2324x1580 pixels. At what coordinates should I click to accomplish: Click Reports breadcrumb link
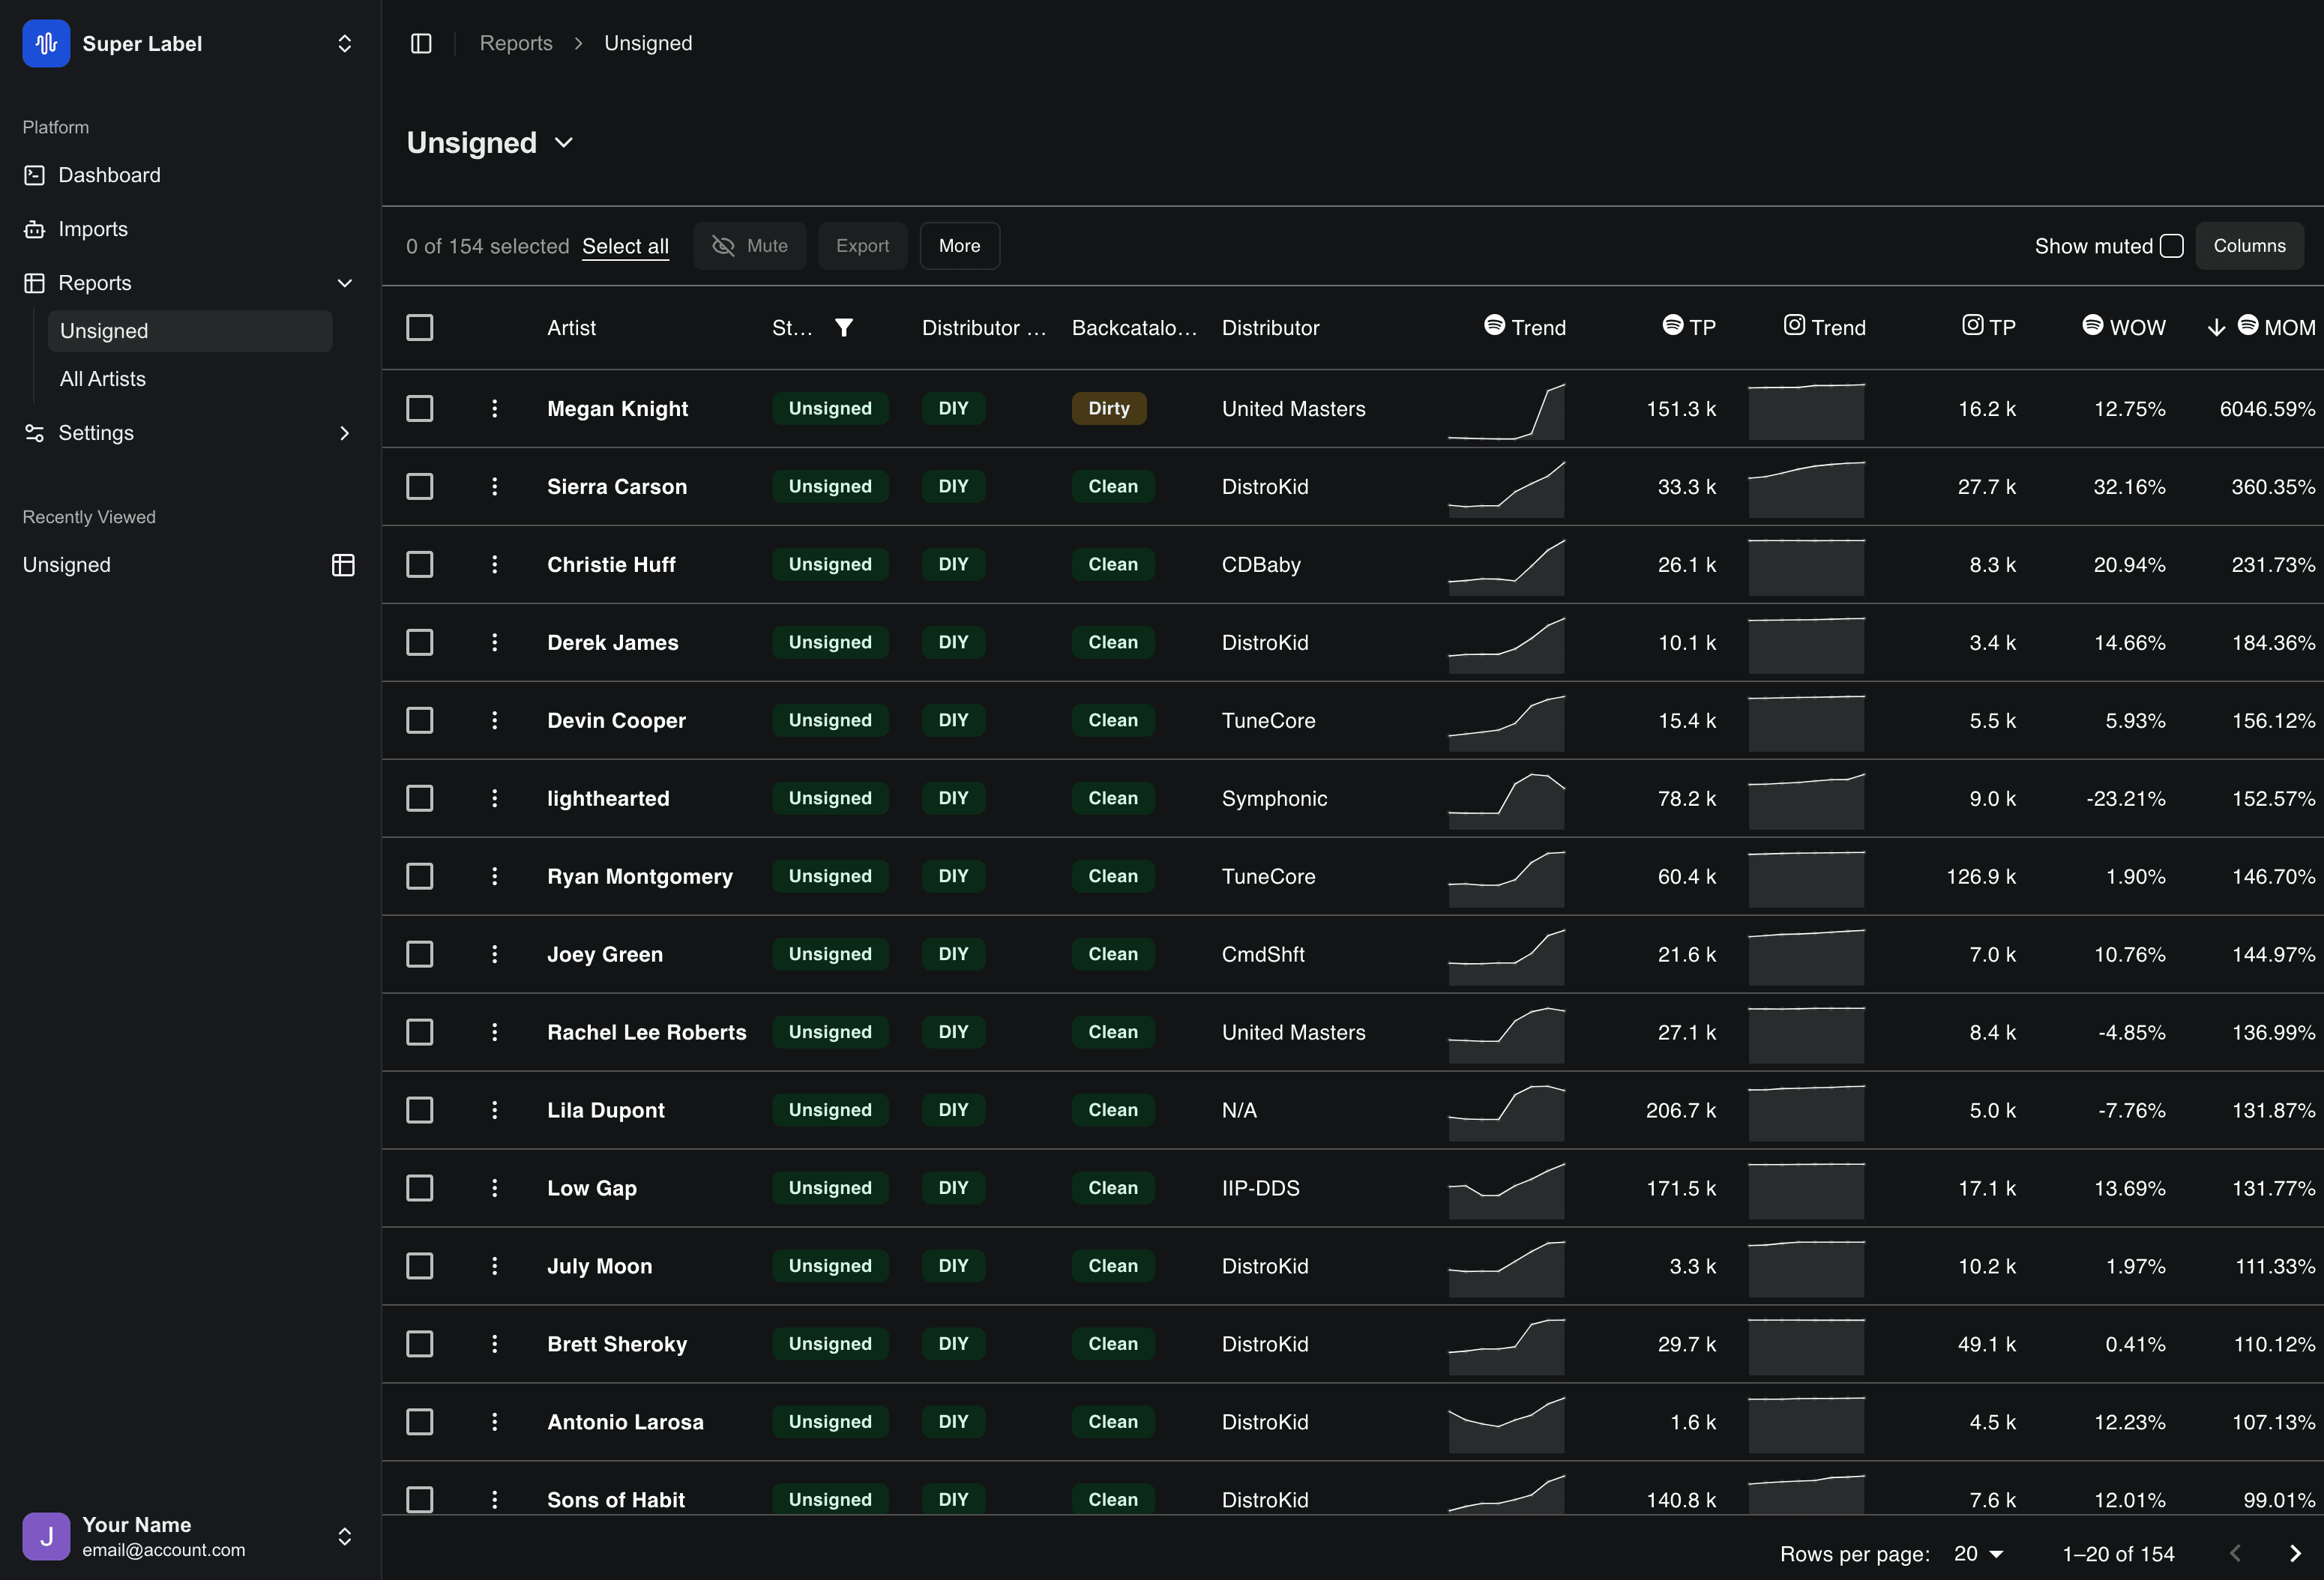516,43
